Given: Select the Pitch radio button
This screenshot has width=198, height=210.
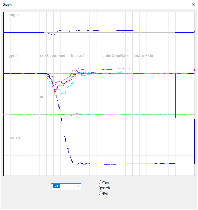Looking at the screenshot, I should pos(101,188).
